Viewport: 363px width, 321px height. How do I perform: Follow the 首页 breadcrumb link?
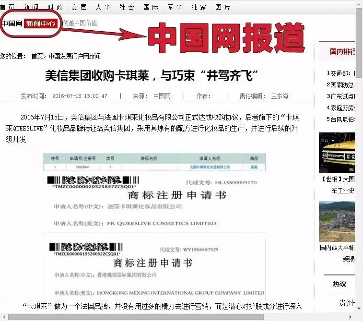pos(37,56)
